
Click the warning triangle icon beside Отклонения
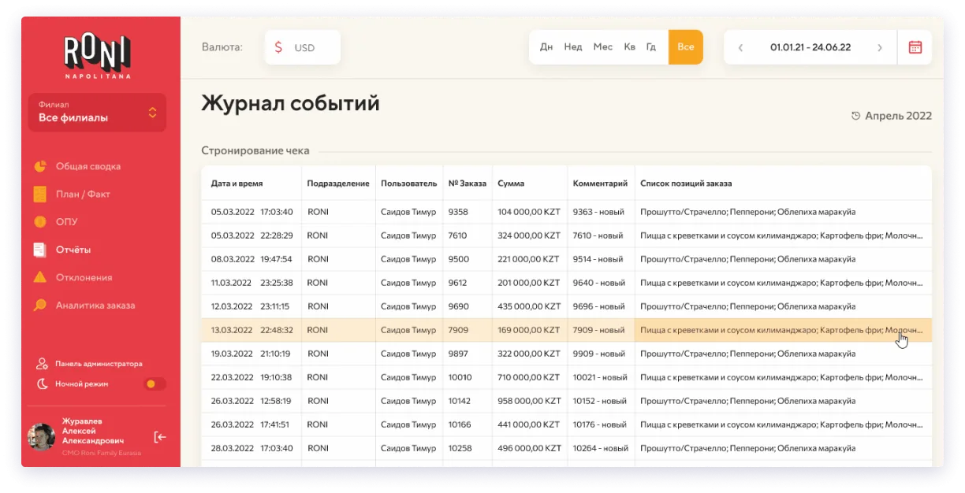[40, 277]
